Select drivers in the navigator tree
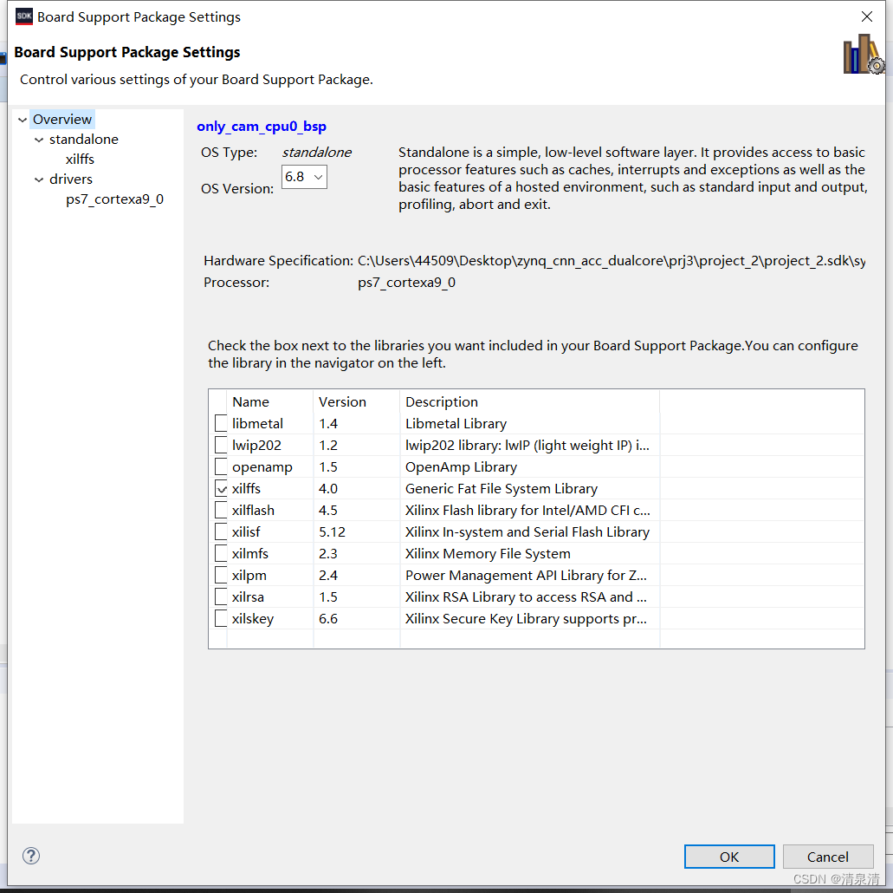The height and width of the screenshot is (893, 893). (x=71, y=179)
